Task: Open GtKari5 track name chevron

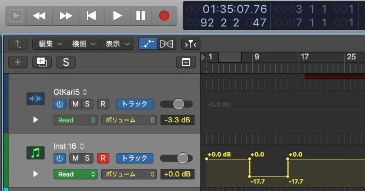Action: coord(85,92)
